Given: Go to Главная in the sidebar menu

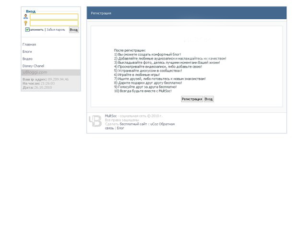Looking at the screenshot, I should (29, 45).
